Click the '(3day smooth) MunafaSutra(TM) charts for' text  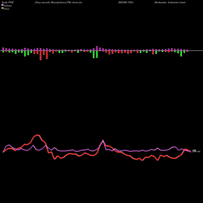tap(58, 2)
